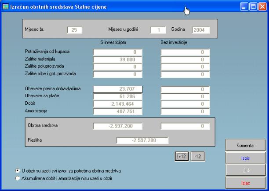Screen dimensions: 269x191
Task: Click the Ispis button
Action: tap(245, 158)
